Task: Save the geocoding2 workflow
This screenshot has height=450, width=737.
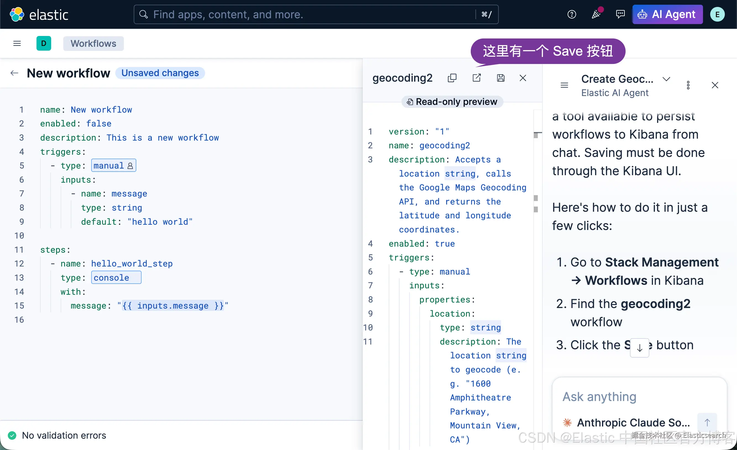Action: pyautogui.click(x=501, y=78)
